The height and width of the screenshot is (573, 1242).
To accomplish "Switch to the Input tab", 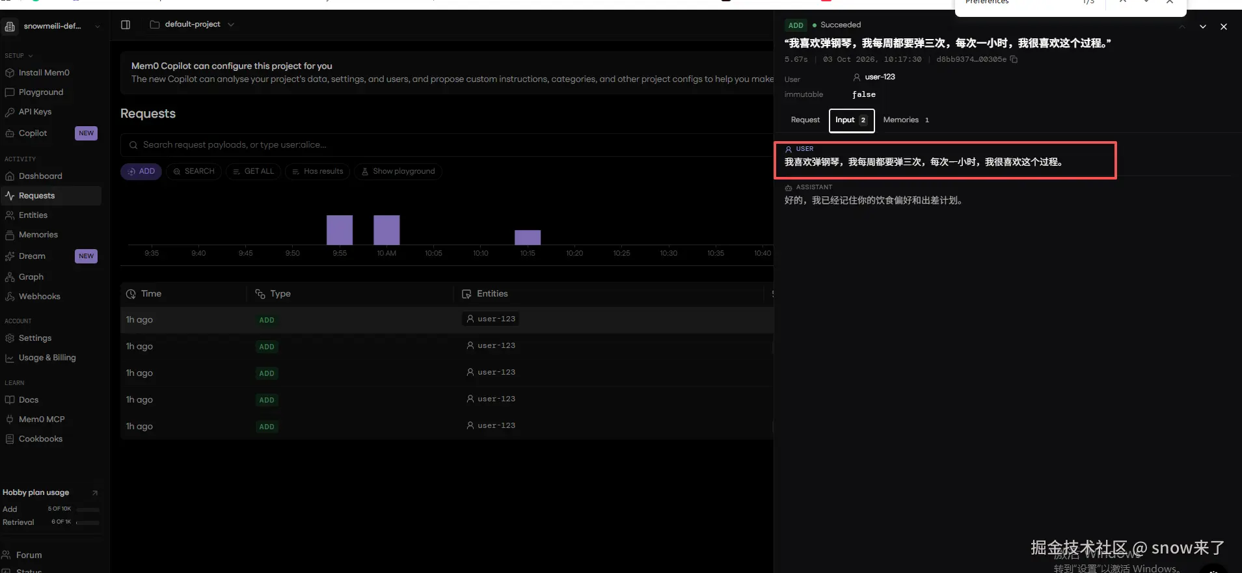I will [851, 120].
